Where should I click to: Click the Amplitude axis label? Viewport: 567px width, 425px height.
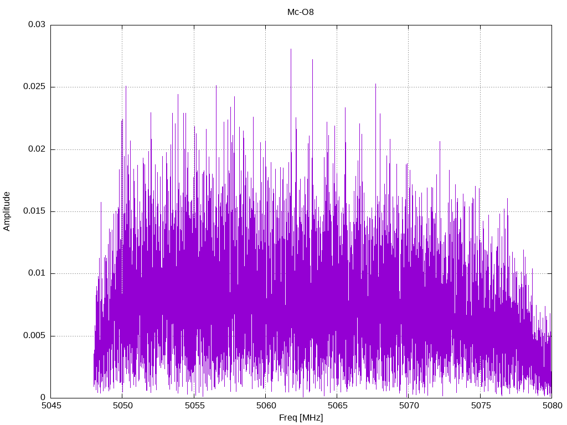7,211
